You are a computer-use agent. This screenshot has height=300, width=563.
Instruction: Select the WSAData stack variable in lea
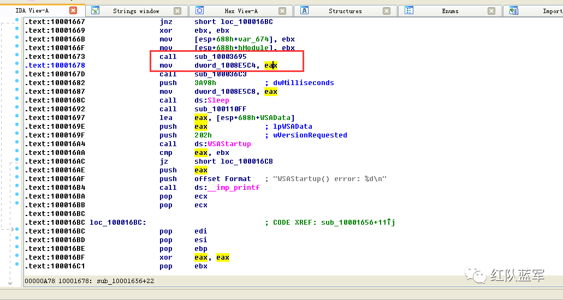(275, 118)
